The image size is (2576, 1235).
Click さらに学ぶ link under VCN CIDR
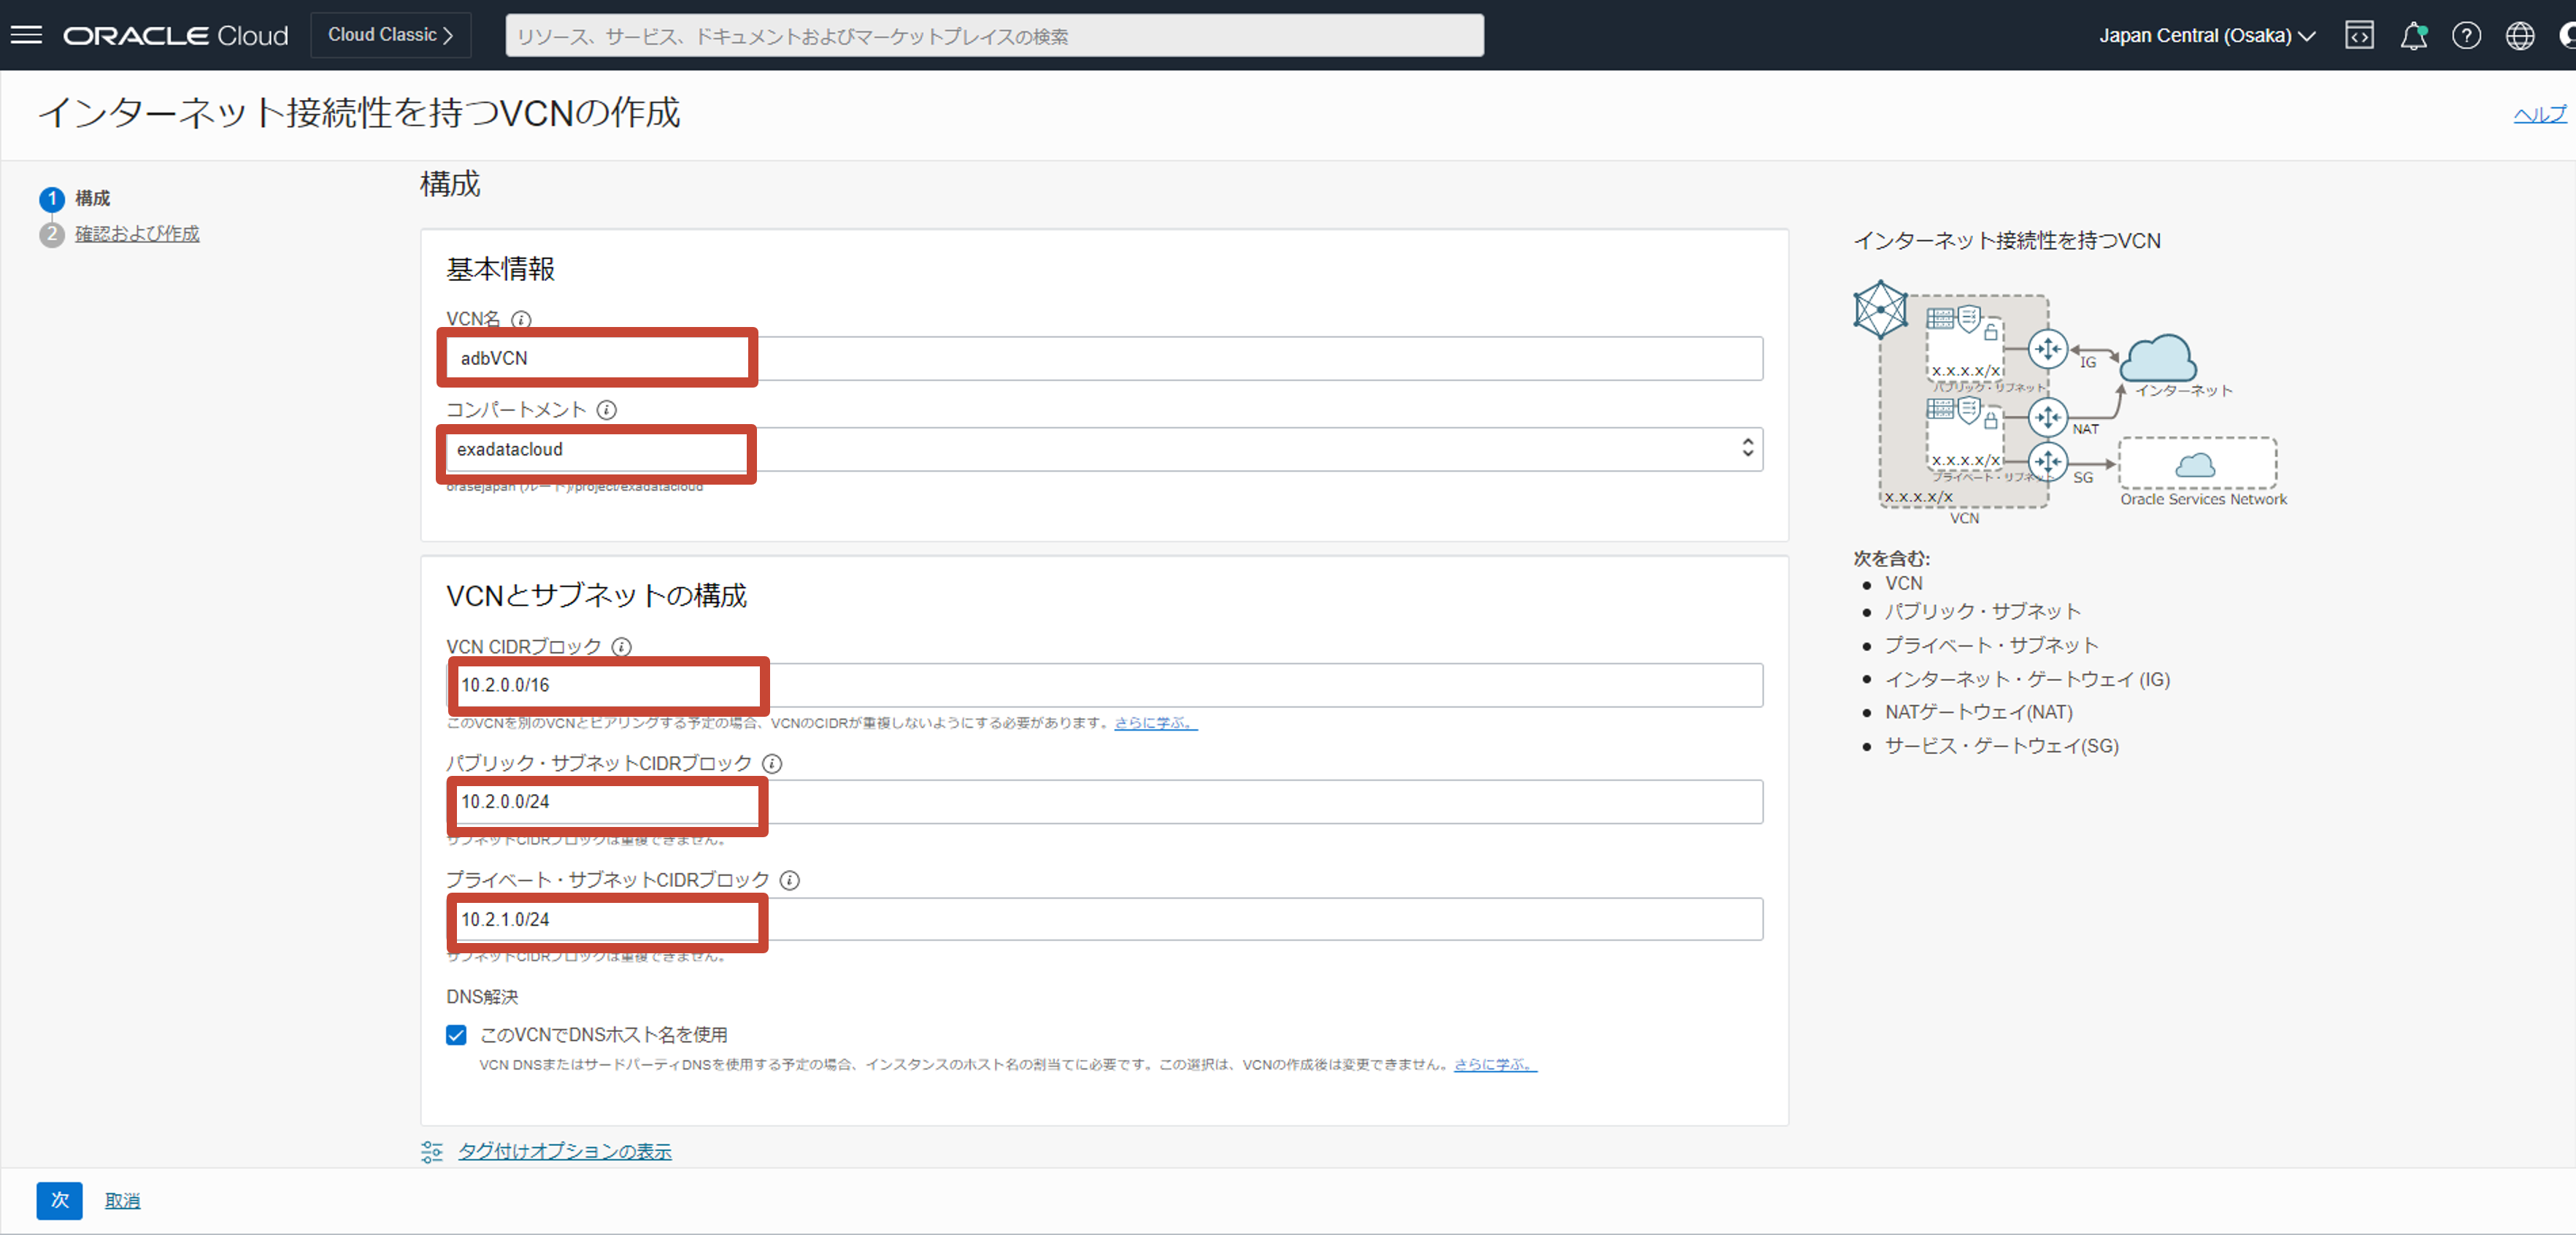[1155, 722]
